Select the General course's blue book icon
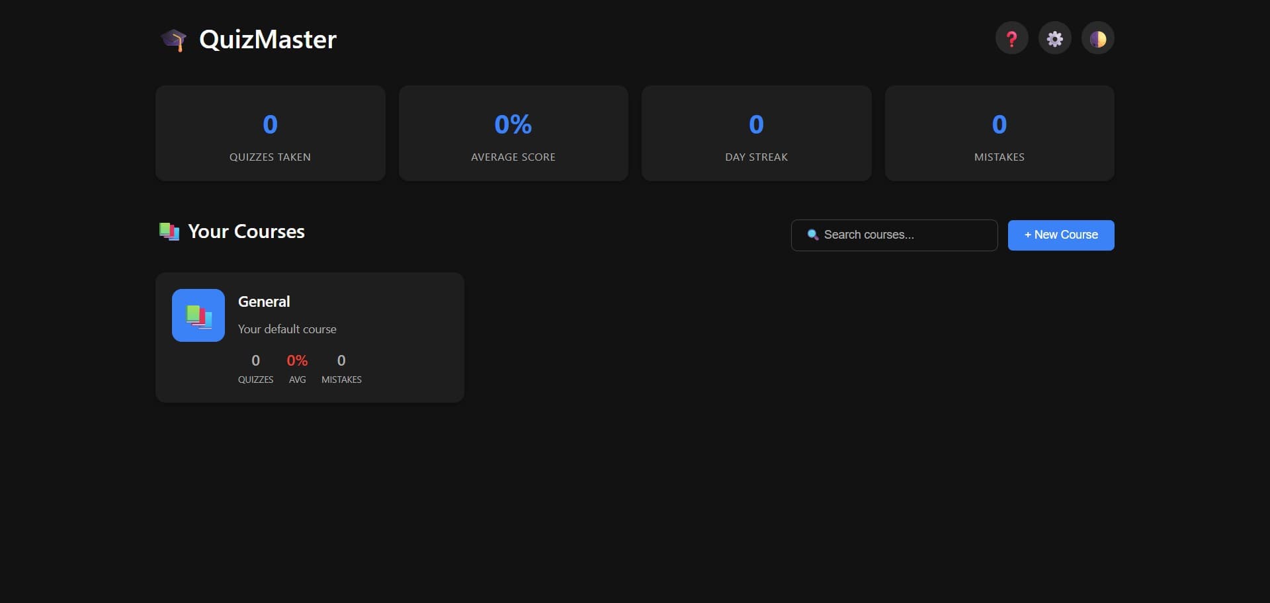 click(198, 315)
